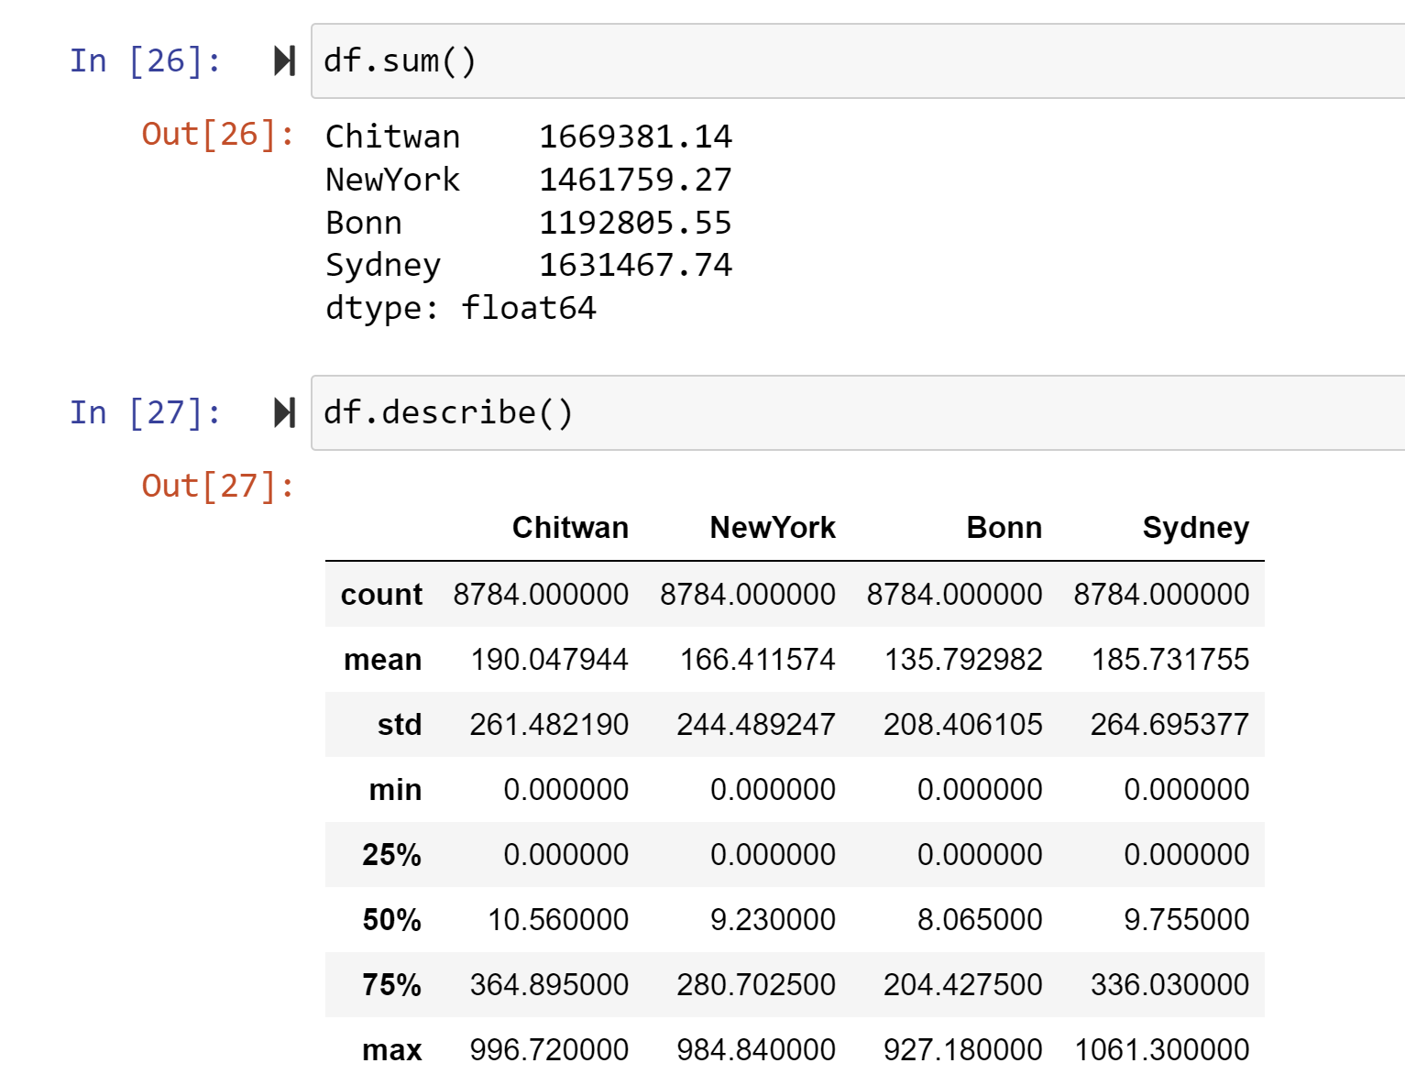Click the std row label

pos(399,725)
